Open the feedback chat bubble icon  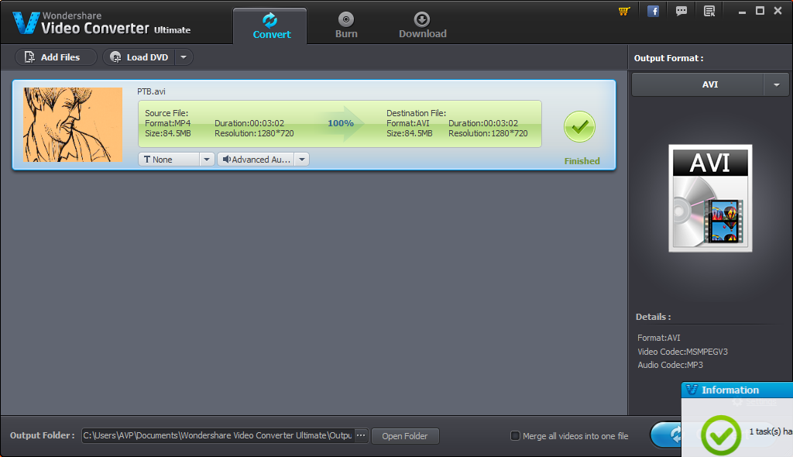[681, 11]
